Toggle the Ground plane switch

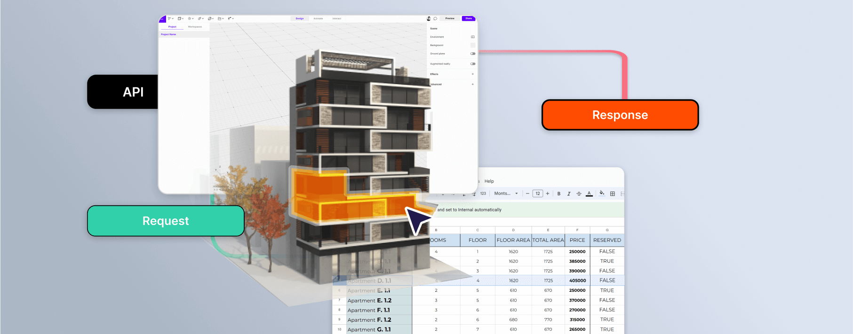tap(472, 54)
